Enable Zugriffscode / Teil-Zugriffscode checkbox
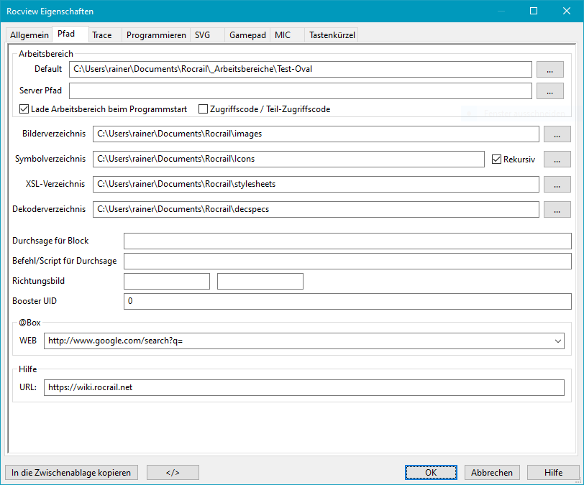This screenshot has height=485, width=584. click(x=203, y=109)
